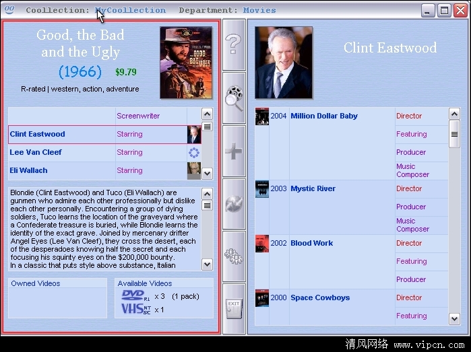Screen dimensions: 471x352
Task: Open the Mystic River title
Action: [313, 188]
